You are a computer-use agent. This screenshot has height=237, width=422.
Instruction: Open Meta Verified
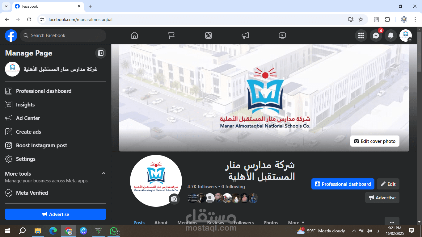click(x=56, y=193)
